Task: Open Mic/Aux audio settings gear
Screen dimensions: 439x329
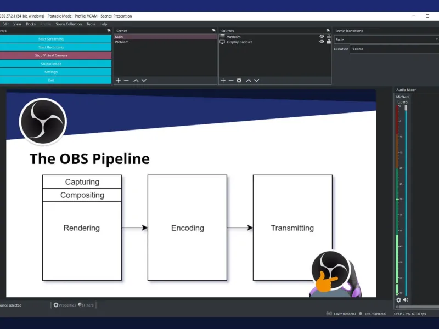Action: tap(399, 300)
